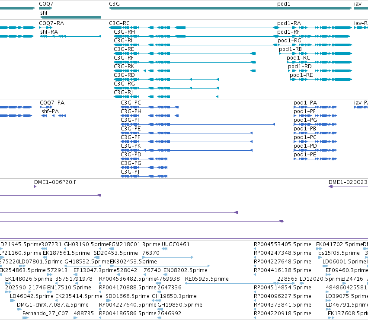Open CDS C3G-PK
Image resolution: width=368 pixels, height=320 pixels.
pos(131,146)
